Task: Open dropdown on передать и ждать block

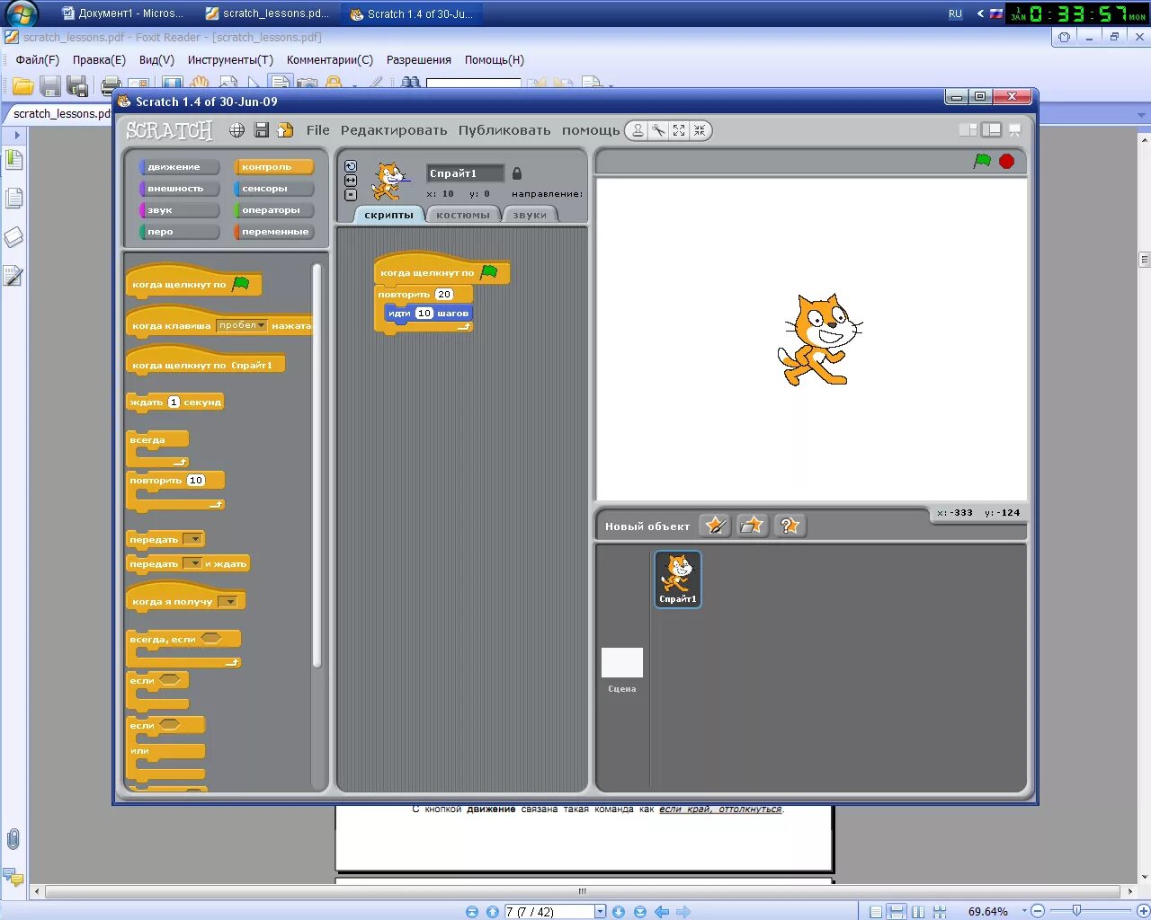Action: click(192, 563)
